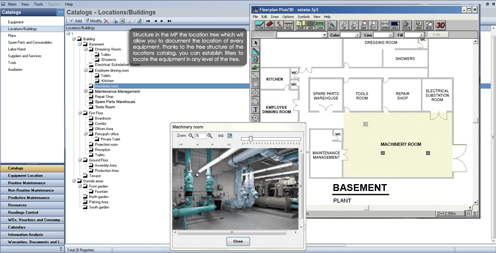Viewport: 496px width, 253px height.
Task: Close the Machinery room image viewer
Action: click(x=238, y=241)
